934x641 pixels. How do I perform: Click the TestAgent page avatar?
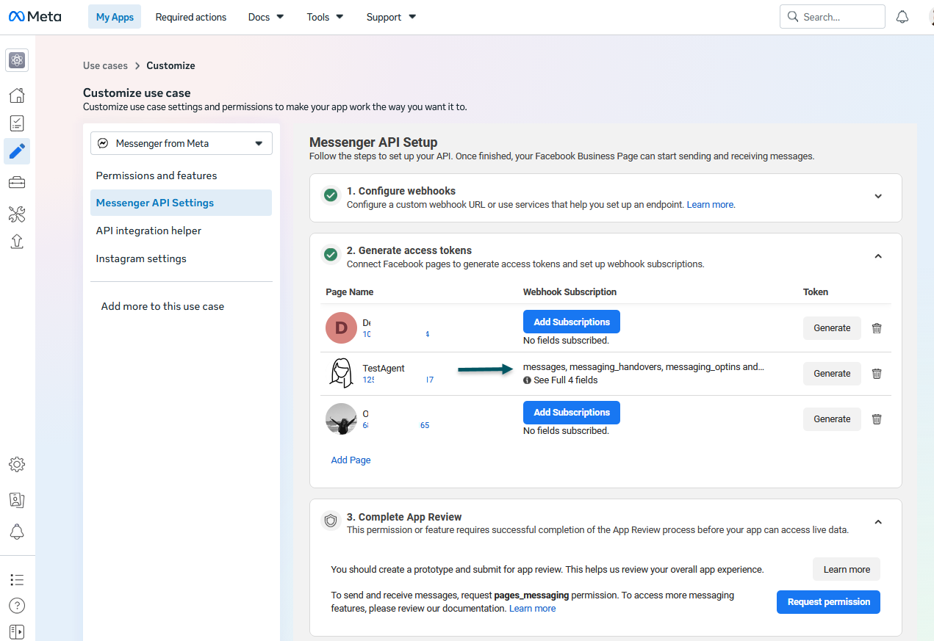[x=341, y=372]
